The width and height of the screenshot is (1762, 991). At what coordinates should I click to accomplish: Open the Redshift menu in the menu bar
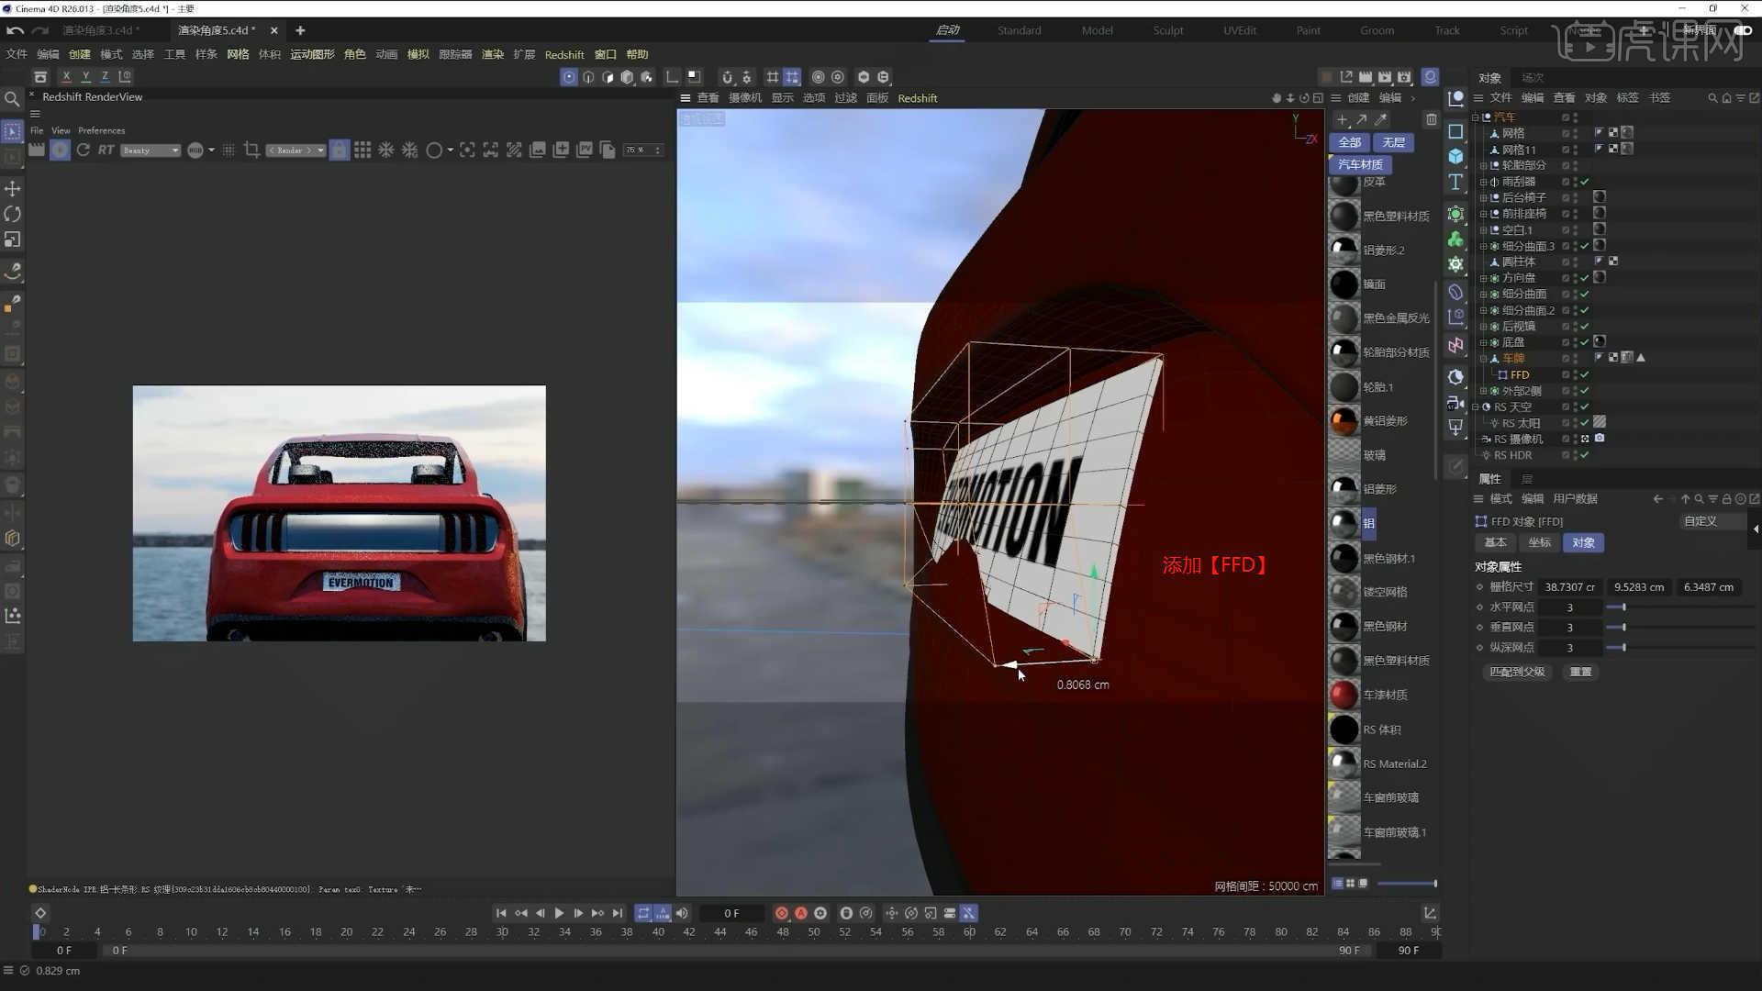(x=564, y=54)
